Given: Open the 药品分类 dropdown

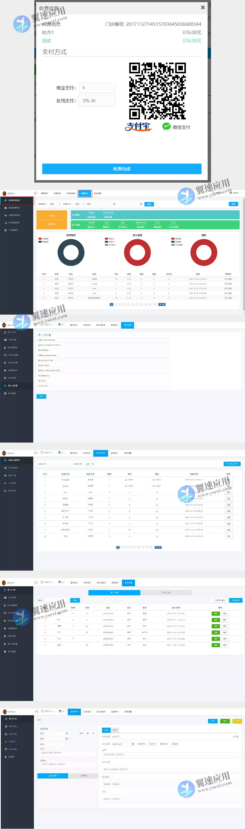Looking at the screenshot, I should click(x=90, y=464).
